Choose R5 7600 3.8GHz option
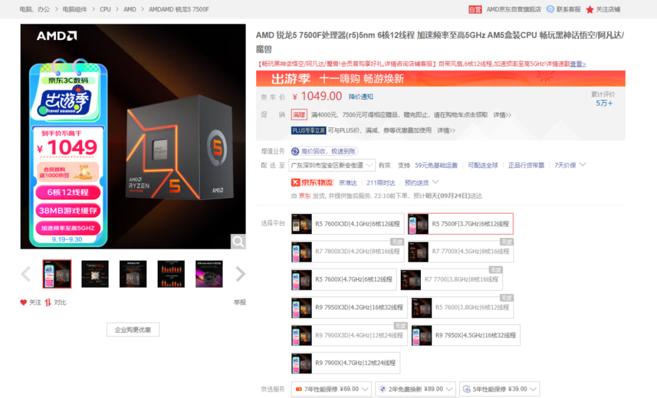Viewport: 657px width, 398px height. click(x=462, y=307)
